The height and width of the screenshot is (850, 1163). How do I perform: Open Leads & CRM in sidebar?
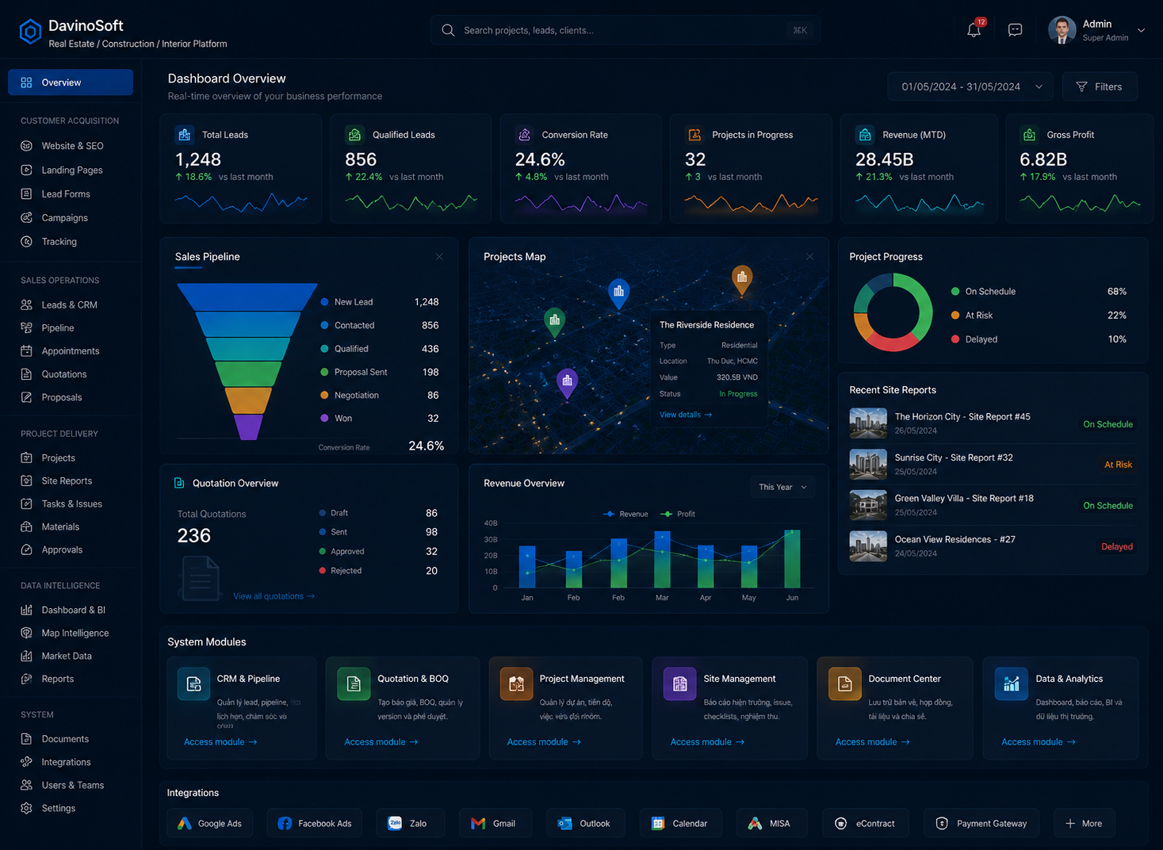pos(71,304)
